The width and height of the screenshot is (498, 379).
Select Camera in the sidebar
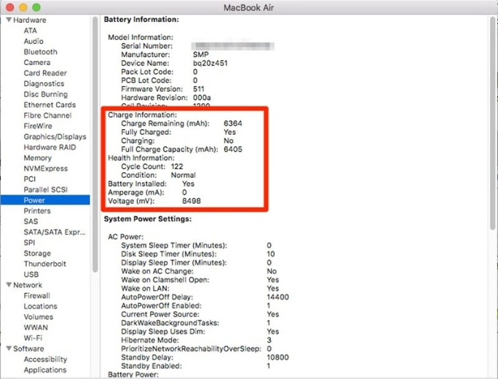pyautogui.click(x=37, y=63)
